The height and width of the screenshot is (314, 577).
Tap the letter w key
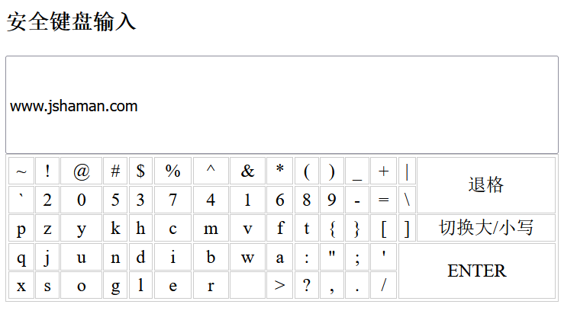[247, 257]
